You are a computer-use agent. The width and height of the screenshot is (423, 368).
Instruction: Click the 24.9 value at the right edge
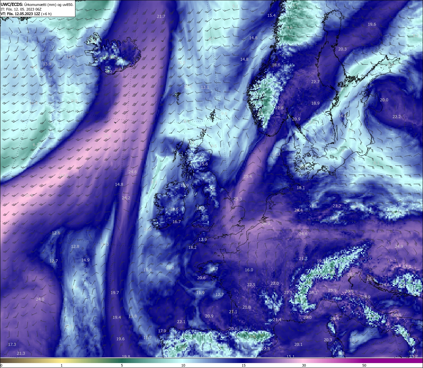click(399, 247)
